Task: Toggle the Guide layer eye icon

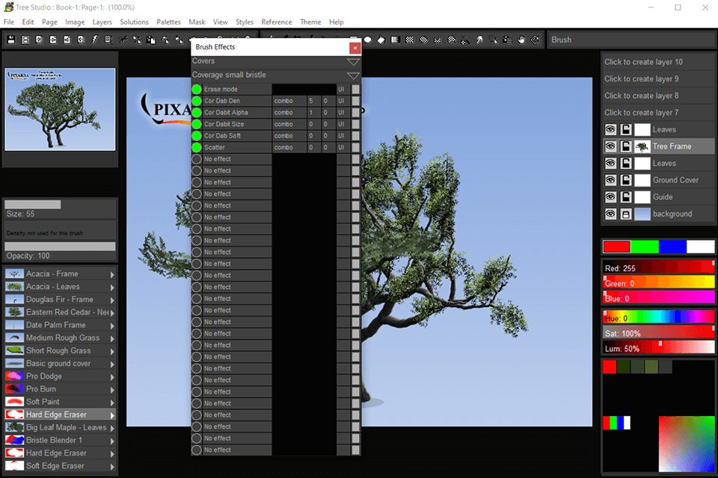Action: 610,197
